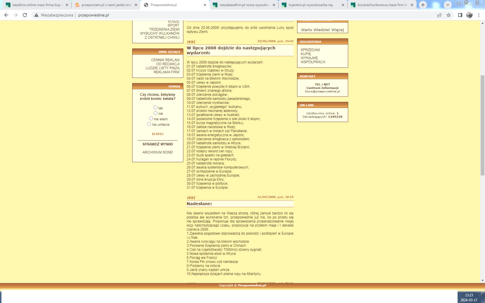Click the browser back arrow

tap(6, 15)
